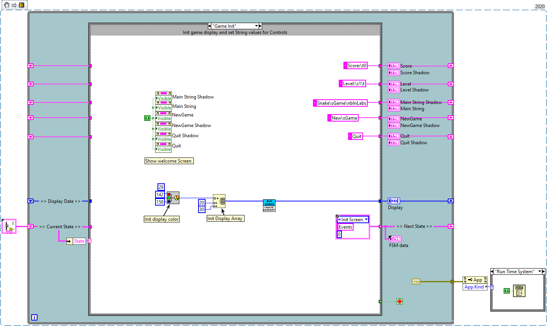
Task: Click the "Init Display Array" comment label
Action: click(x=225, y=219)
